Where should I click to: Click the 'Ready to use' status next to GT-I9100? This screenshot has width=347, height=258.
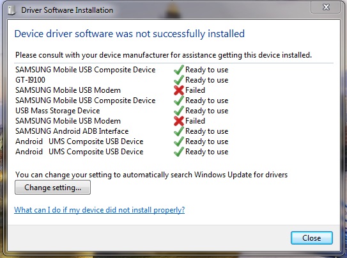[x=206, y=80]
